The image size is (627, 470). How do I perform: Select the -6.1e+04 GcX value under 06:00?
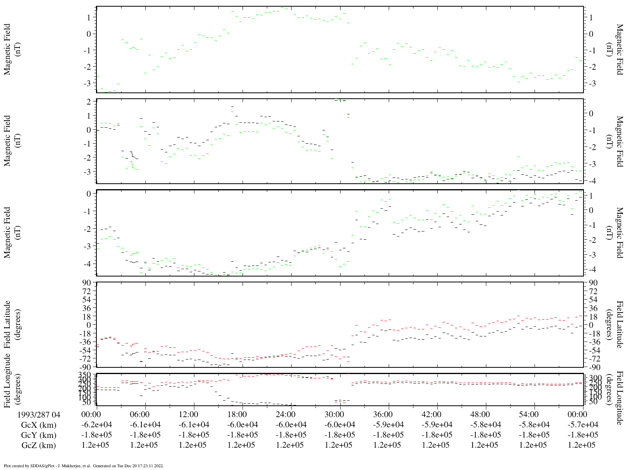tap(145, 425)
